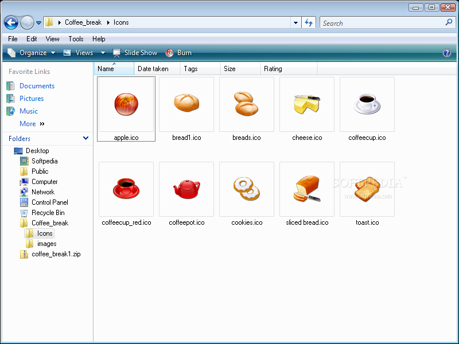Sort by the Size column
Screen dimensions: 459x344
(x=240, y=69)
